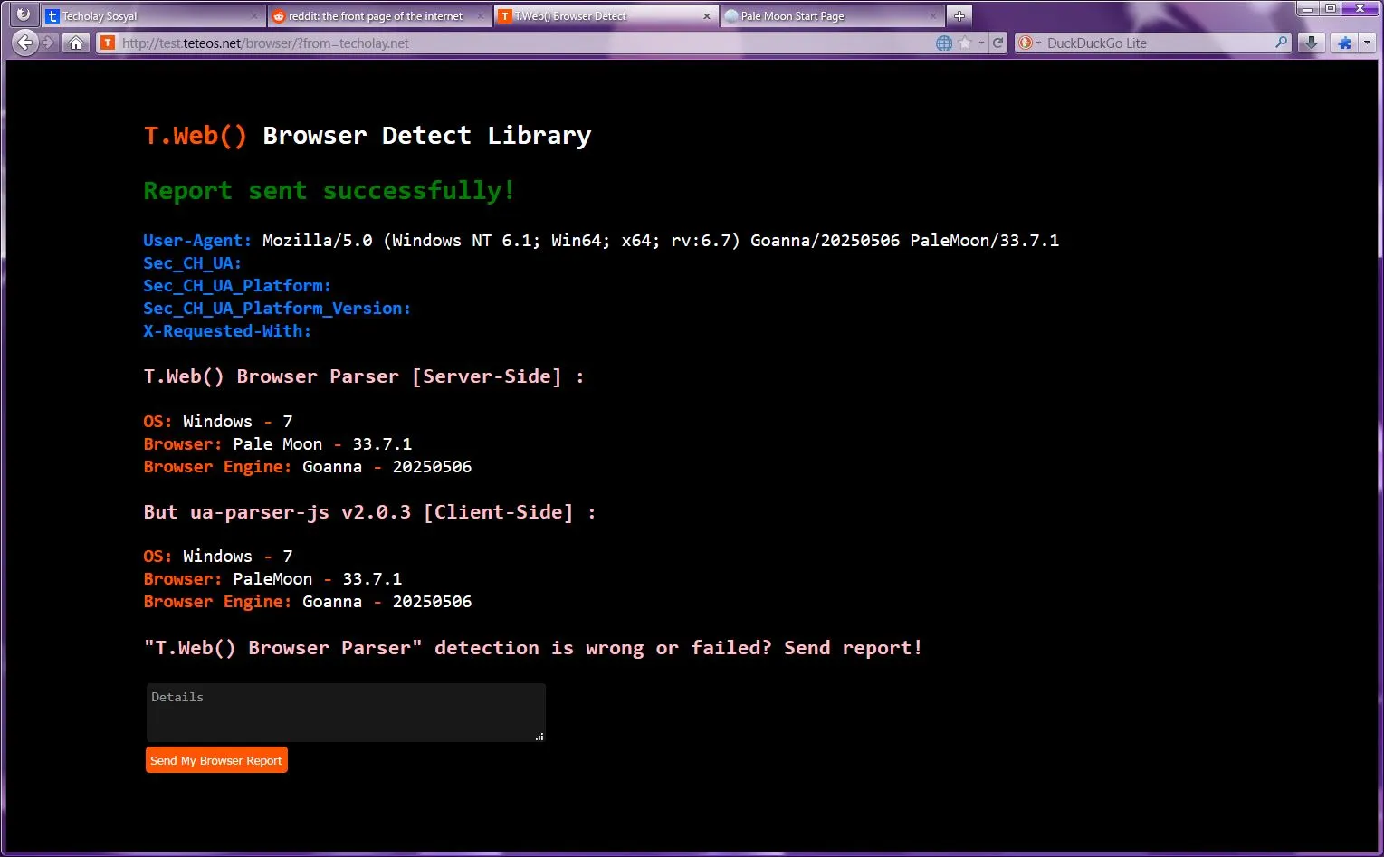
Task: Click the T.Web() Browser Detect Library heading
Action: point(367,136)
